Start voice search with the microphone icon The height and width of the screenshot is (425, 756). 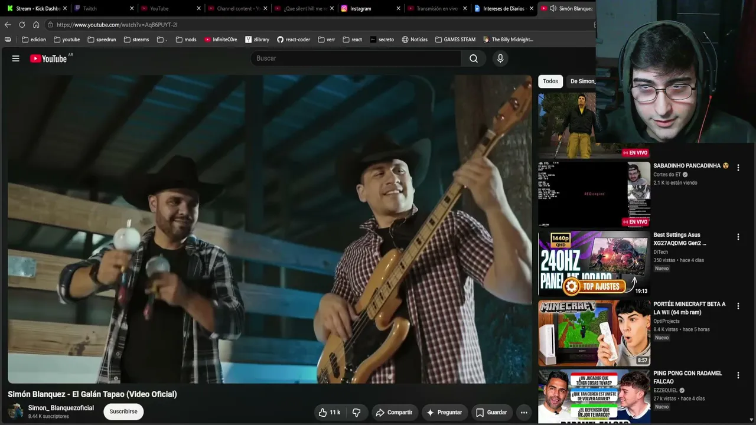pyautogui.click(x=500, y=58)
